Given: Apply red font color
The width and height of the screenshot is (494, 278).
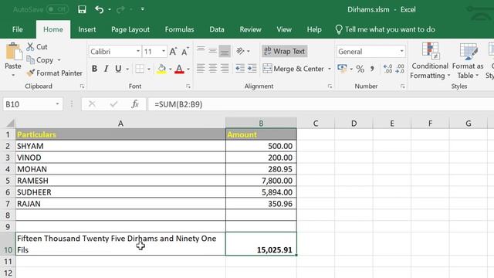Looking at the screenshot, I should [179, 69].
